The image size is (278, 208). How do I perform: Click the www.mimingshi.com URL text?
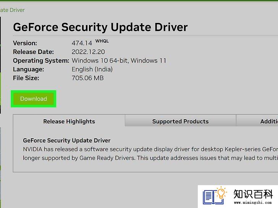[x=253, y=202]
